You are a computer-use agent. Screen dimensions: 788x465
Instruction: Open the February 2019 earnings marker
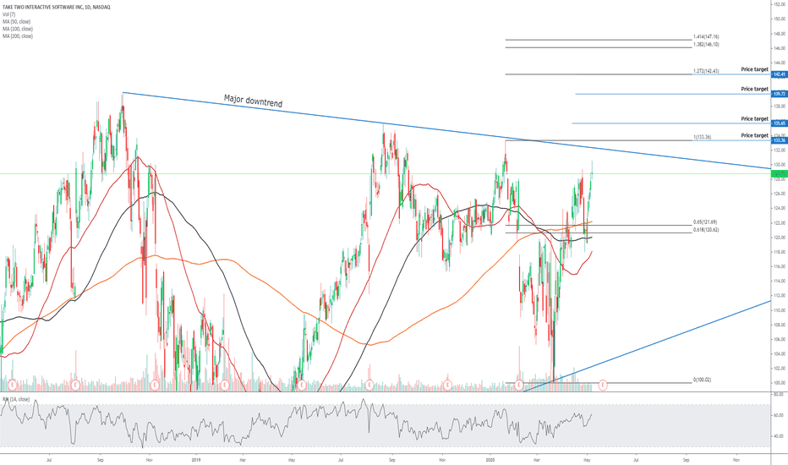(x=225, y=386)
